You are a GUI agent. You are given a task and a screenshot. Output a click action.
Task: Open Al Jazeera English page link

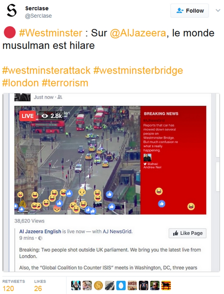tap(40, 232)
